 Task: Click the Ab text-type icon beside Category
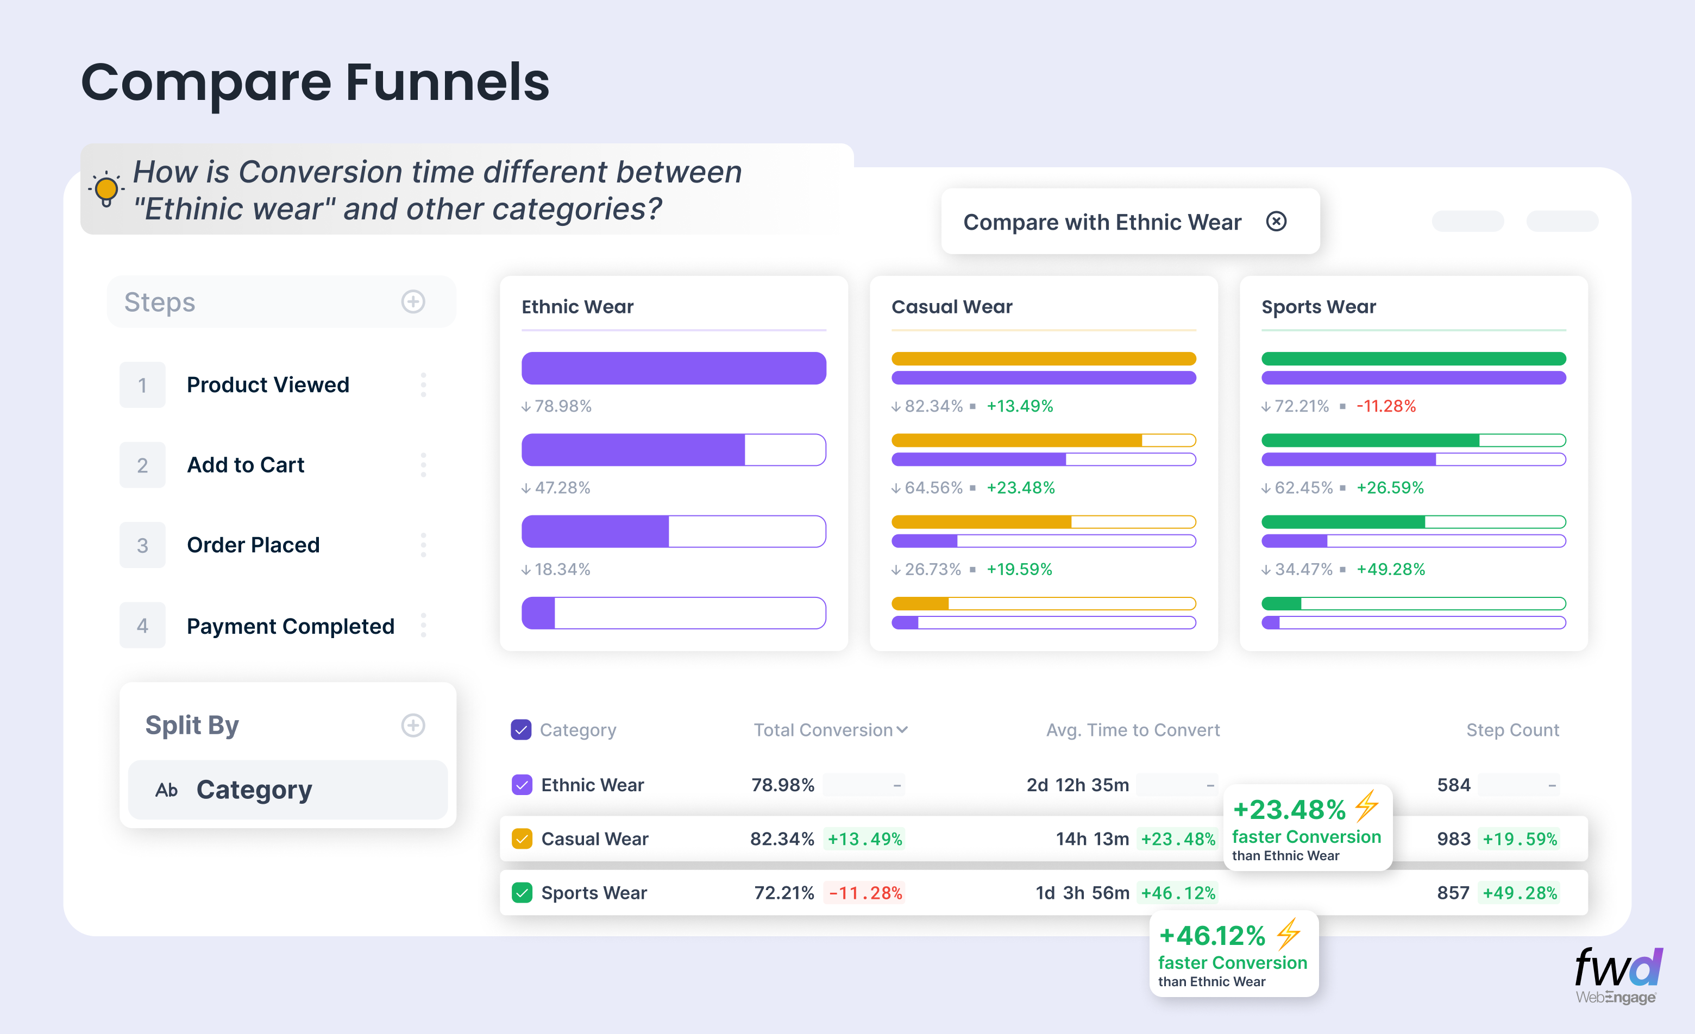click(166, 790)
